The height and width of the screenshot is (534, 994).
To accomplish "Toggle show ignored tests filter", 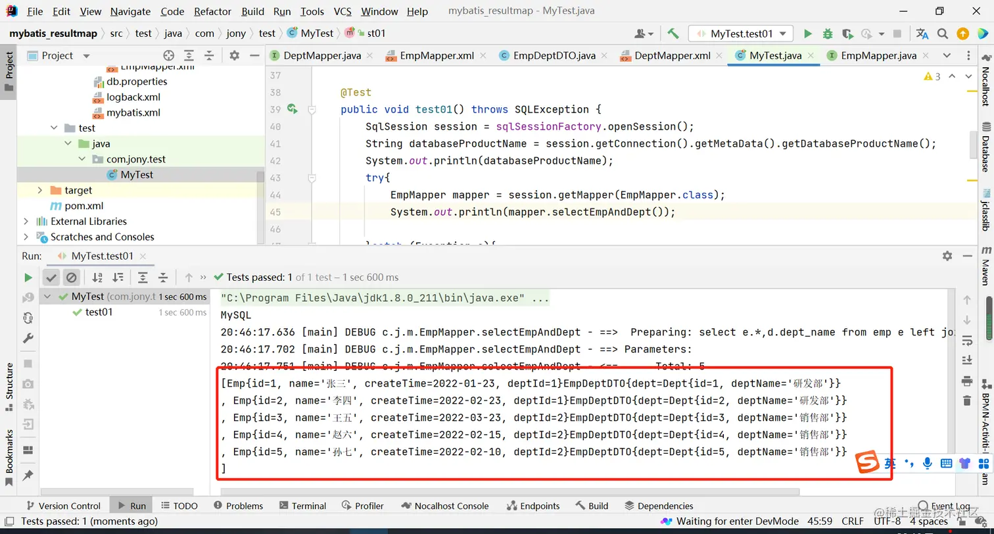I will 72,278.
